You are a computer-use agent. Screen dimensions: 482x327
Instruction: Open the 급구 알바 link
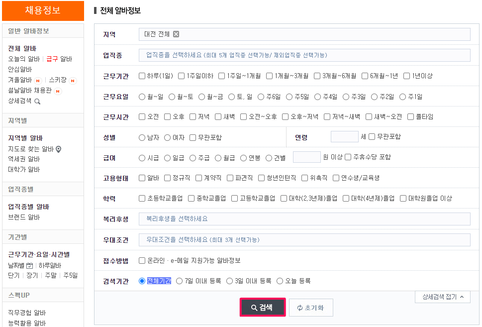pyautogui.click(x=59, y=59)
